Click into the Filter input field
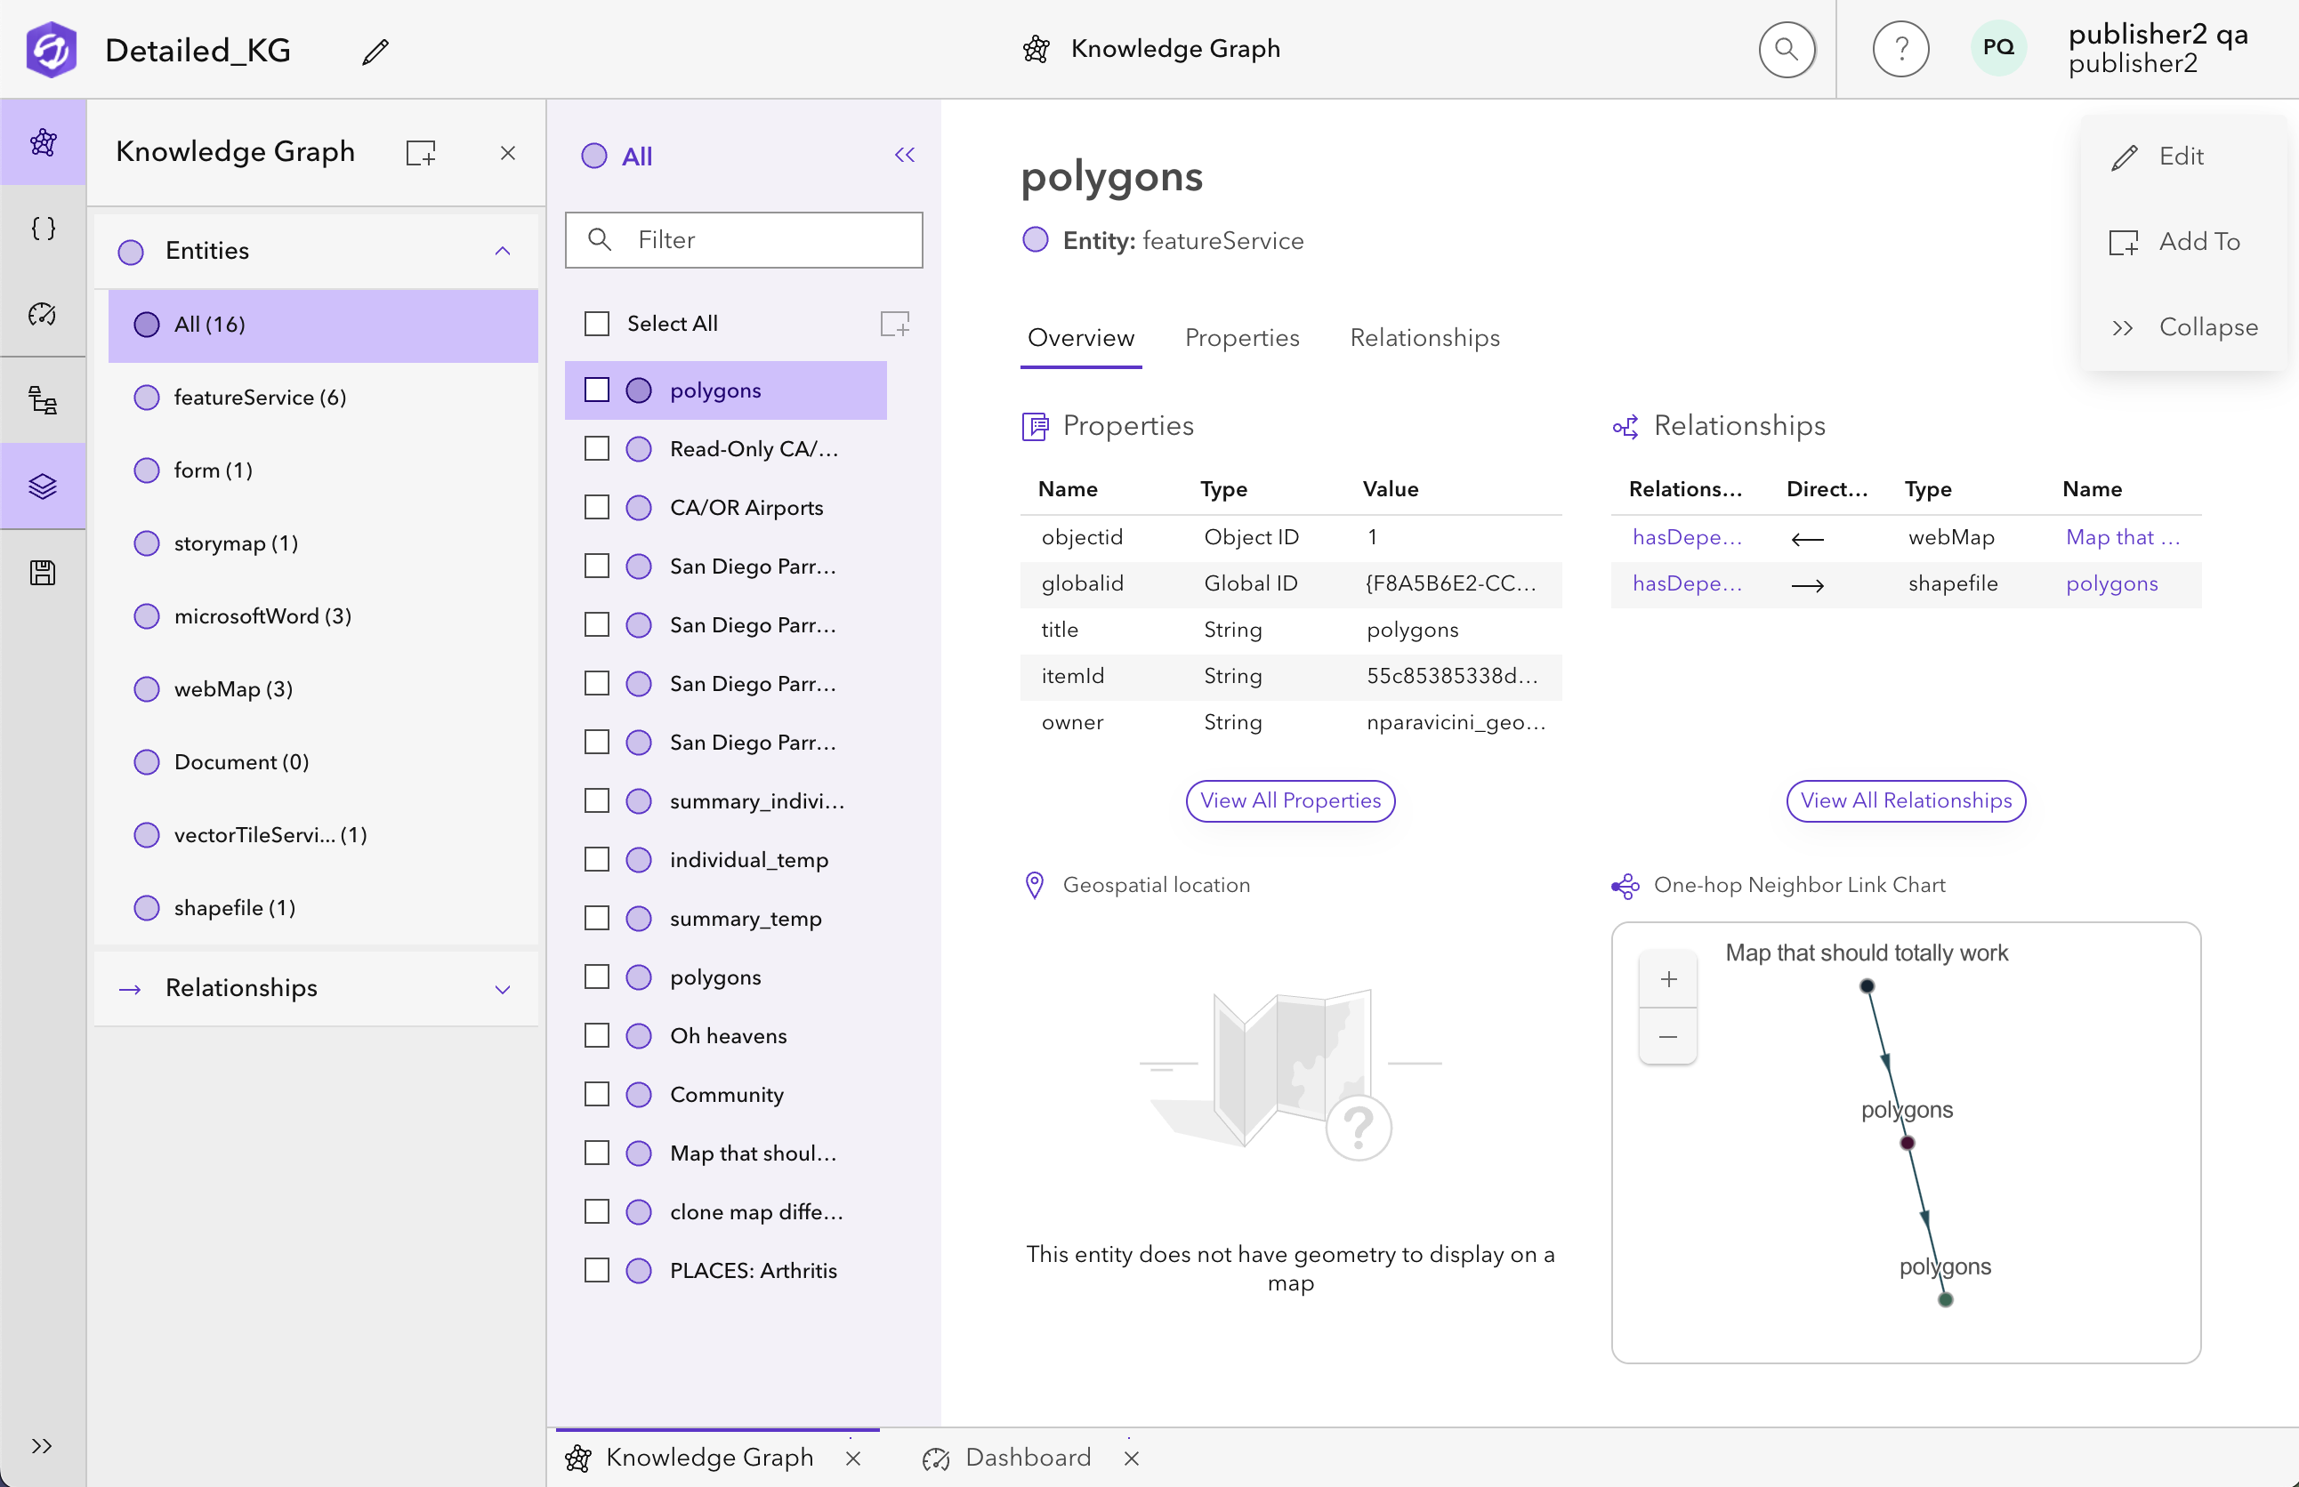The image size is (2299, 1487). tap(743, 239)
